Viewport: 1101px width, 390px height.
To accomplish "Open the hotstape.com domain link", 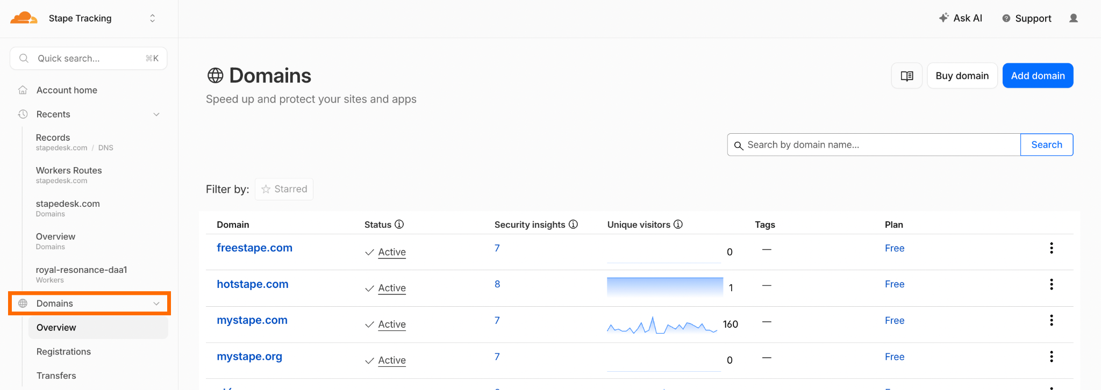I will coord(252,284).
